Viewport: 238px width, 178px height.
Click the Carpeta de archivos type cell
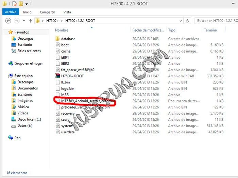[x=184, y=39]
